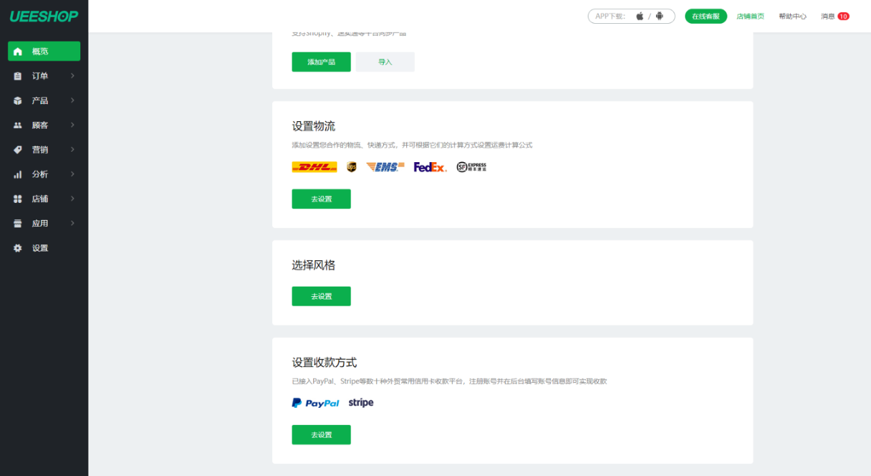
Task: Click 去设置 under 设置收款方式
Action: coord(321,434)
